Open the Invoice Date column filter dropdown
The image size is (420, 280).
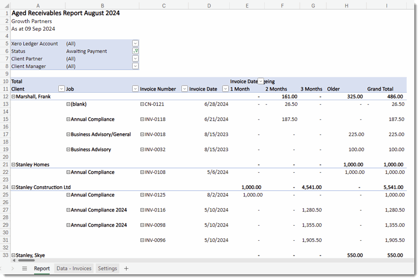pos(225,89)
